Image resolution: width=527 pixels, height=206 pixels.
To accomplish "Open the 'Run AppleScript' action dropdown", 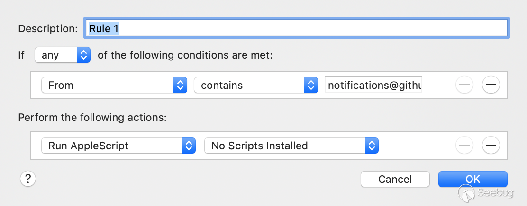I will click(x=118, y=146).
